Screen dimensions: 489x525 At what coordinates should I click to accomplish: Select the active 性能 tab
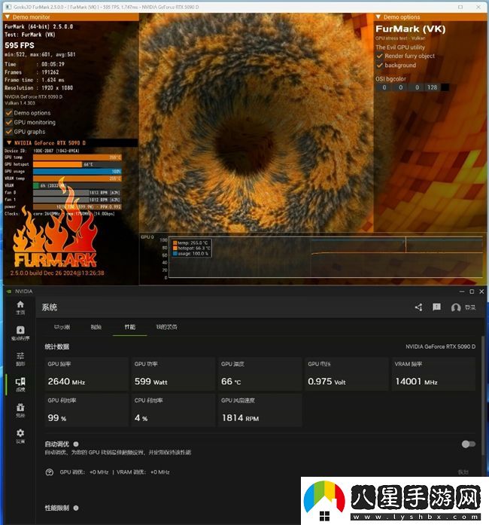[x=130, y=327]
